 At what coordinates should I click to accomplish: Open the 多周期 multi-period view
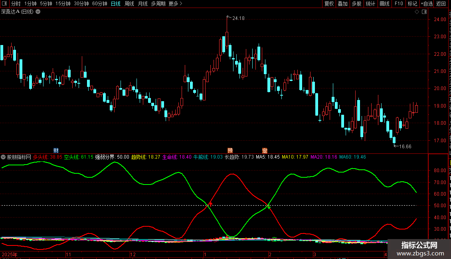pyautogui.click(x=158, y=4)
